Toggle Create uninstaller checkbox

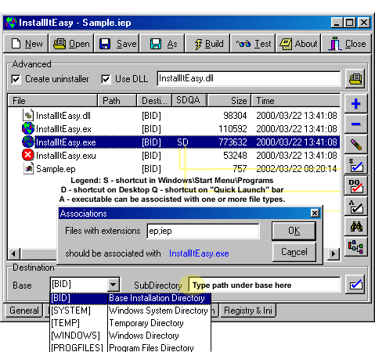point(16,79)
